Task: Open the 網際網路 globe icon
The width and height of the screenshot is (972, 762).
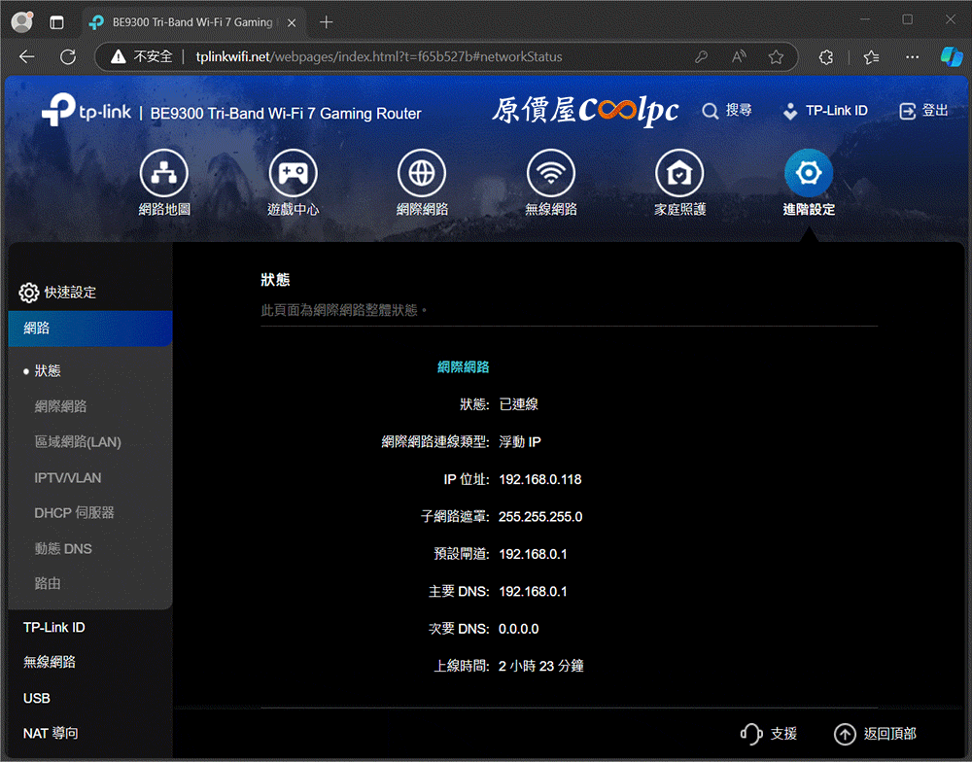Action: click(422, 173)
